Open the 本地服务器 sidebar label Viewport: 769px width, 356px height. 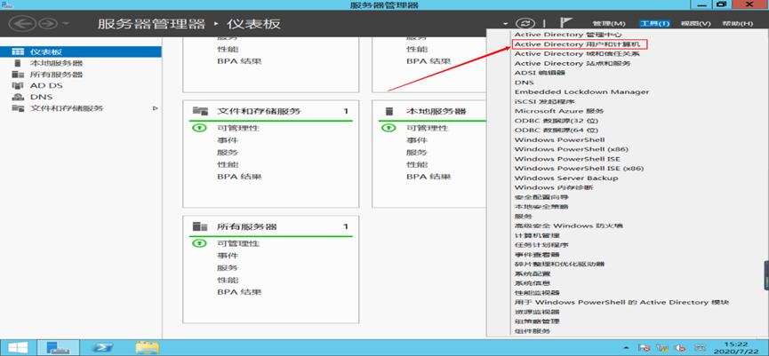coord(56,63)
